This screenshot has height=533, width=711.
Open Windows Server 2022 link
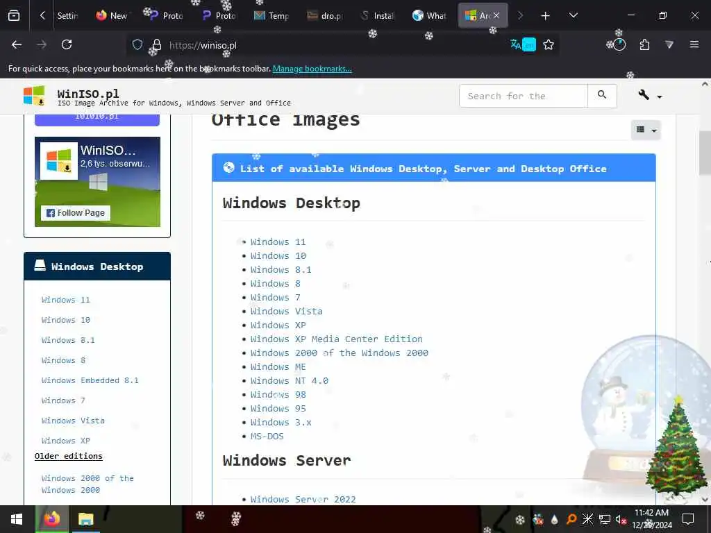tap(303, 500)
